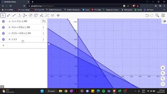Open more options for inequality d
Viewport: 167px width, 94px height.
coord(44,39)
